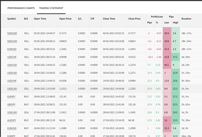Select the Trading Statement tab
This screenshot has width=202, height=137.
click(51, 8)
